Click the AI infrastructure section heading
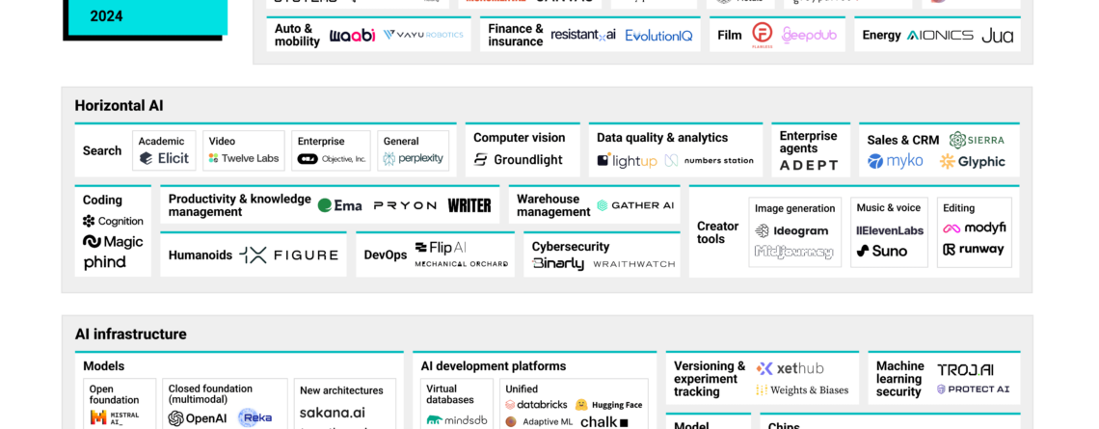Image resolution: width=1099 pixels, height=429 pixels. click(130, 335)
